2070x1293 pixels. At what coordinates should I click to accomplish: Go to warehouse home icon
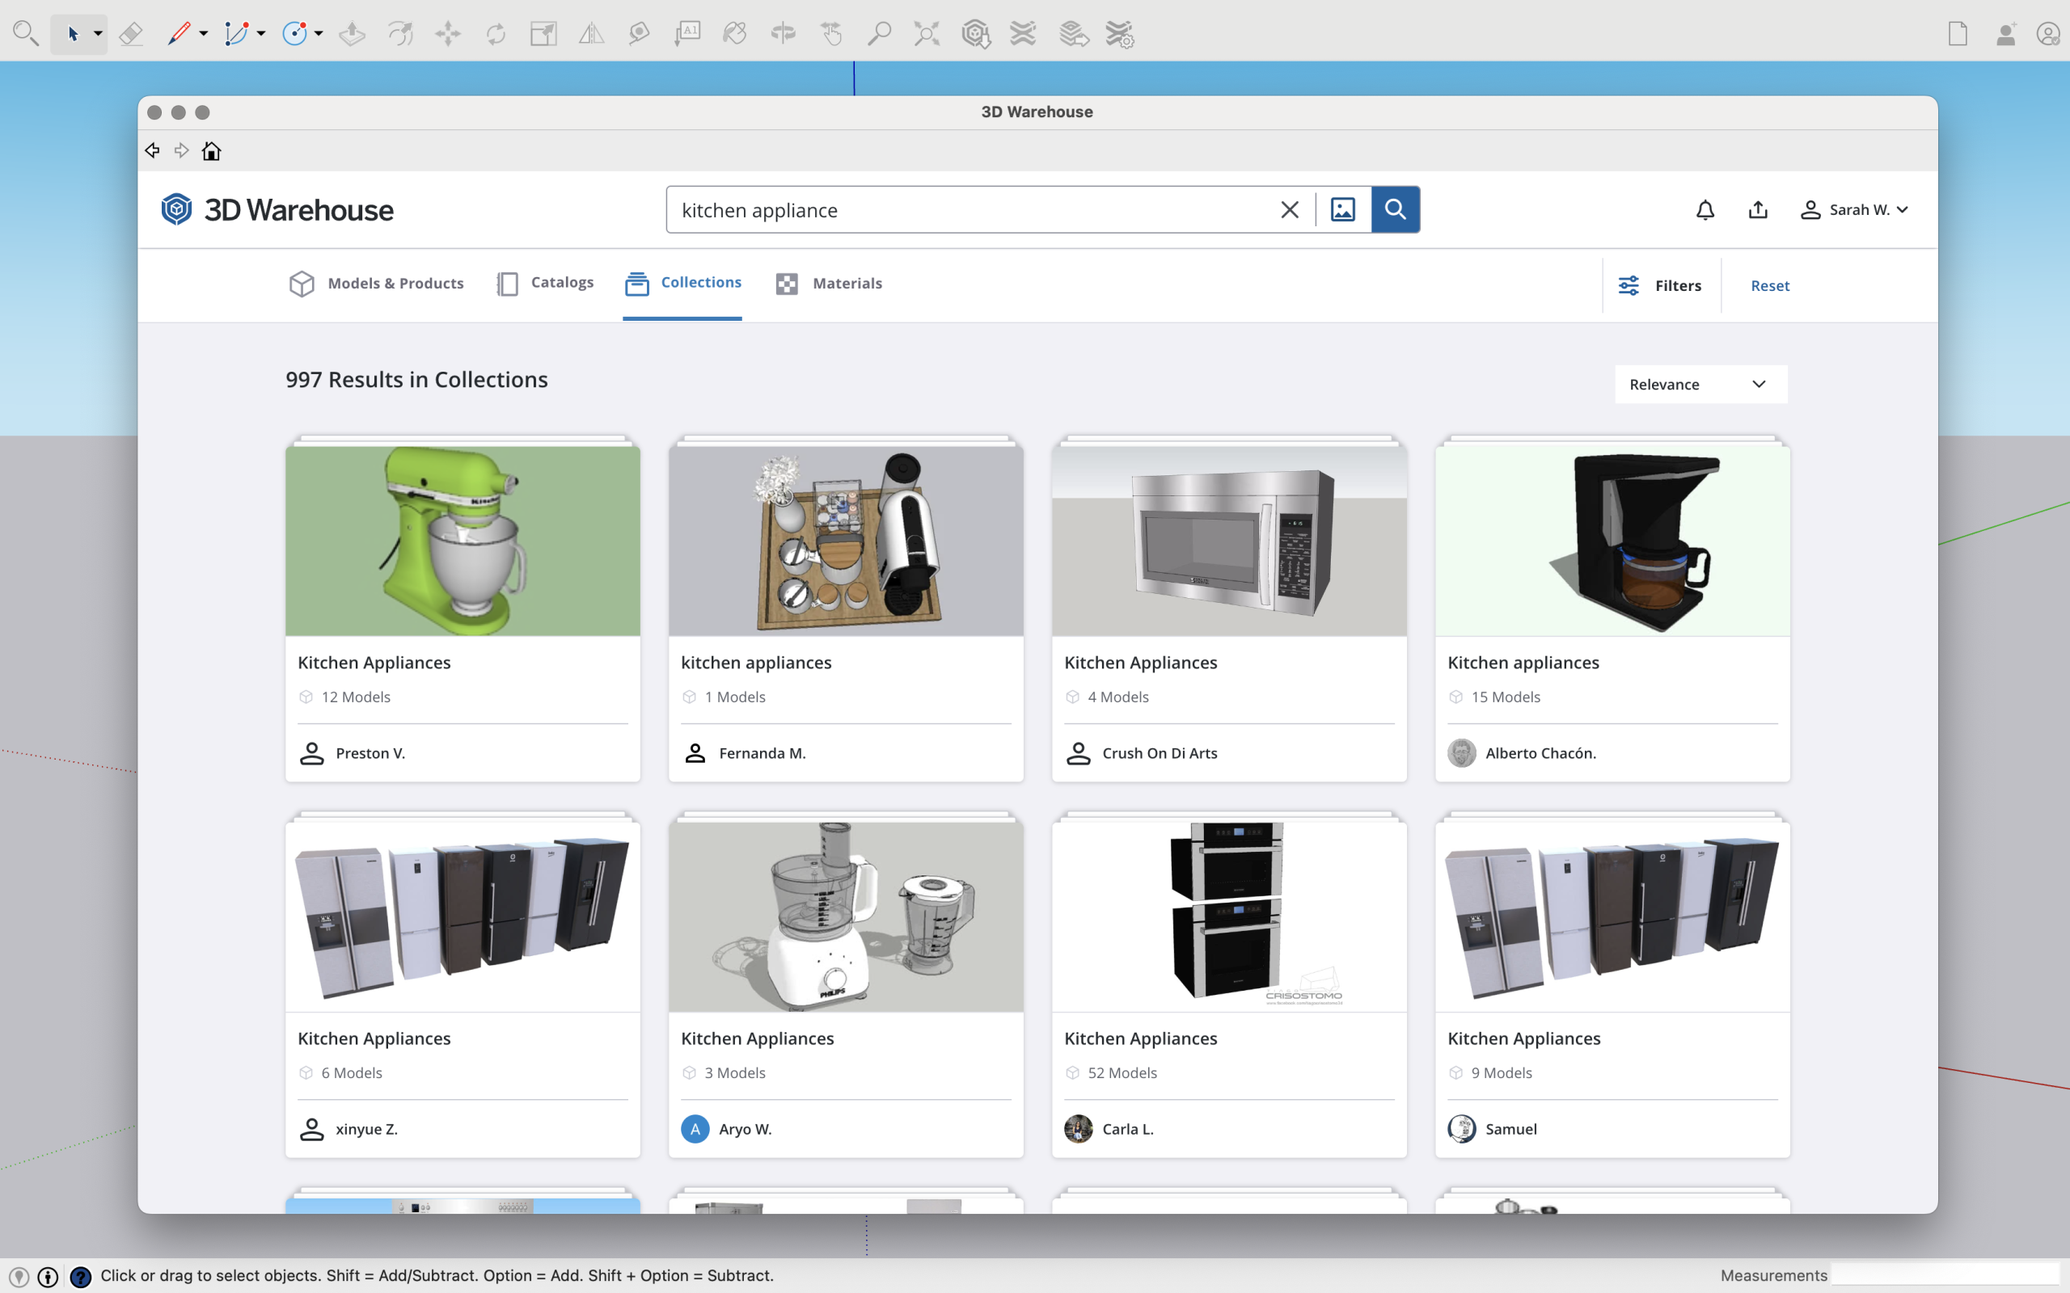tap(211, 151)
